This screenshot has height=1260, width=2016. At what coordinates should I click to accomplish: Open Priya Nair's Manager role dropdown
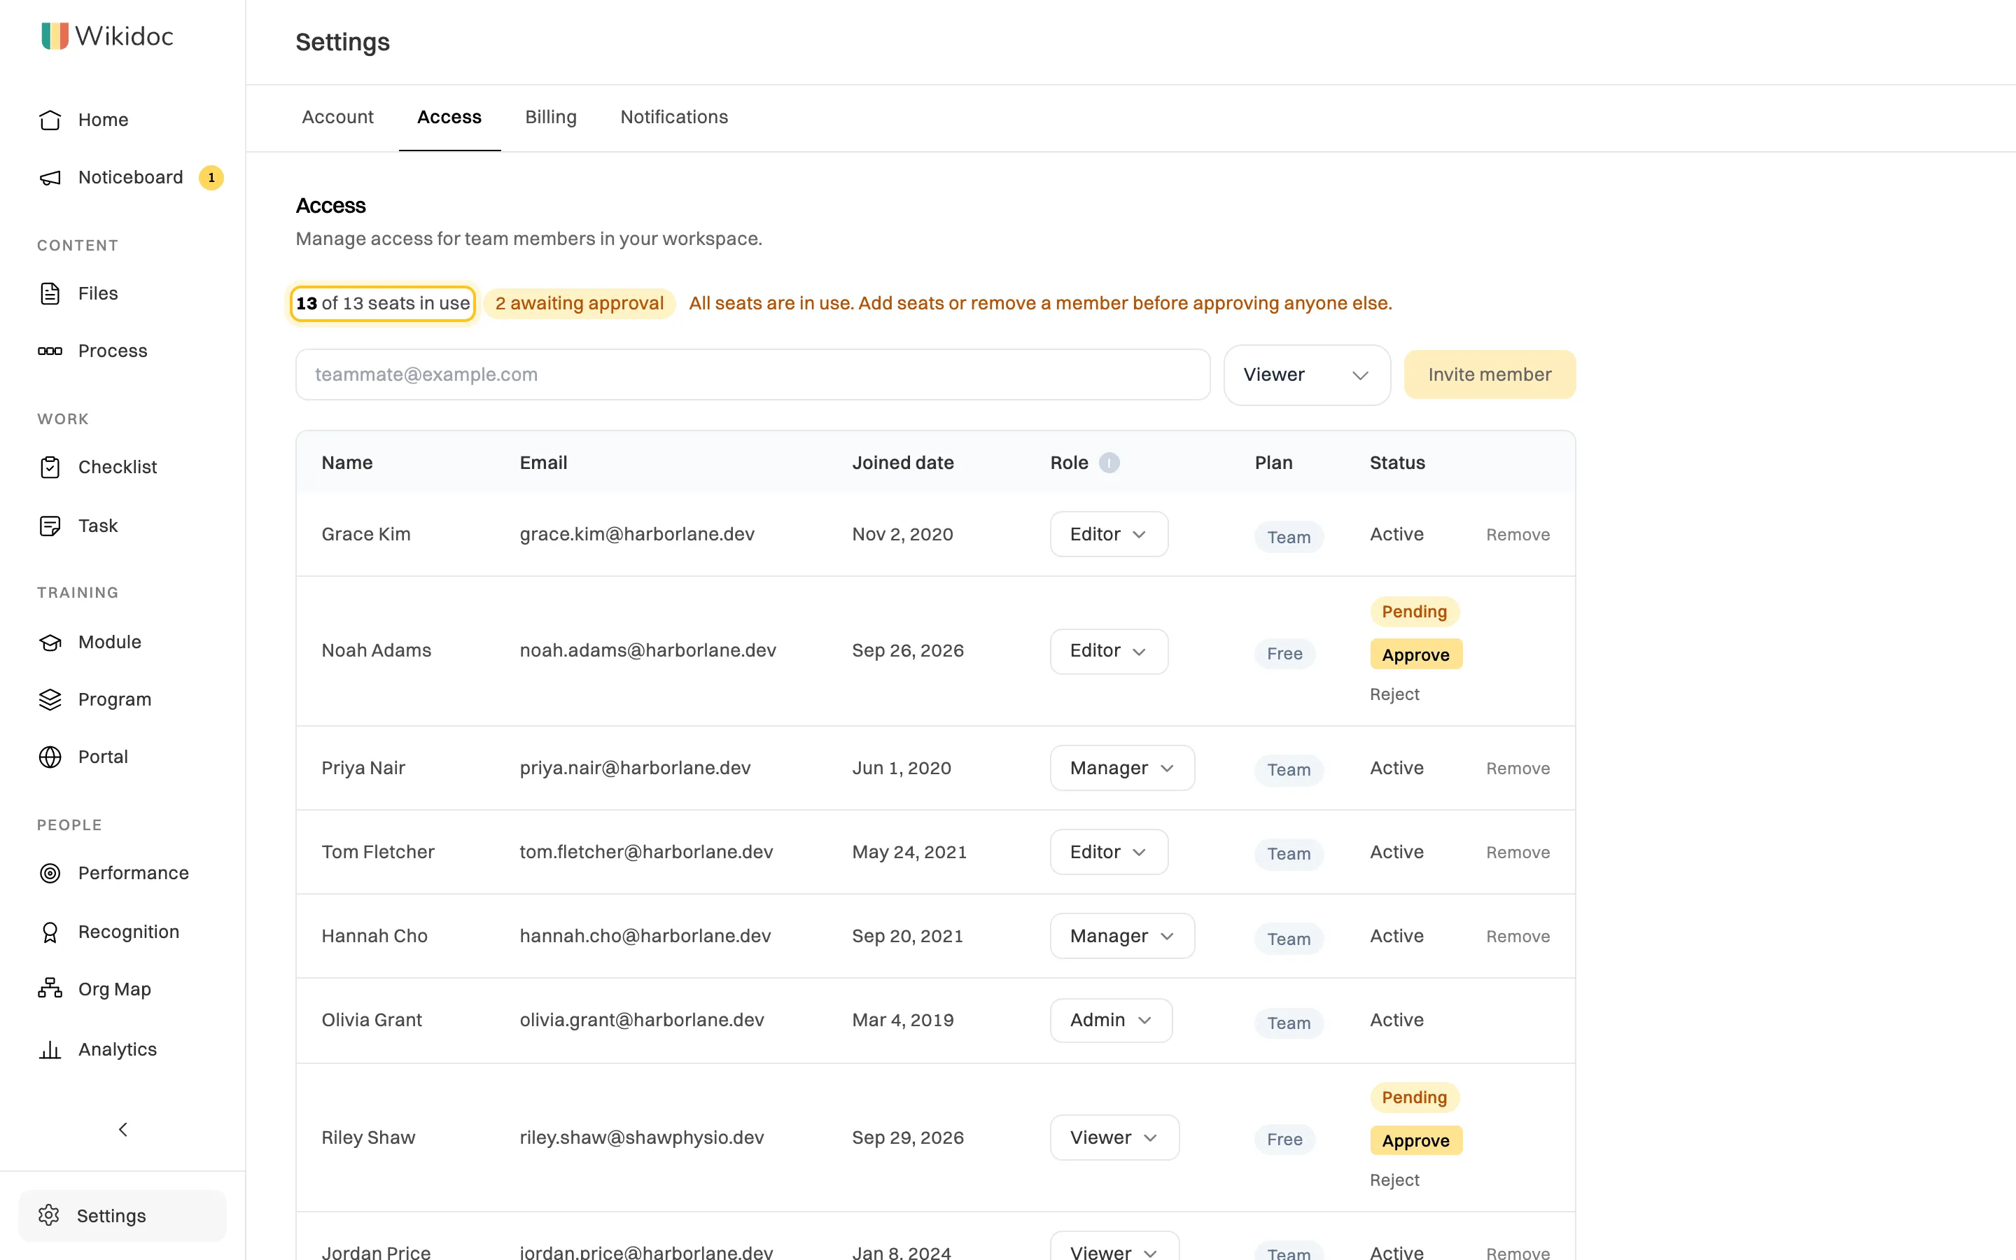point(1122,767)
